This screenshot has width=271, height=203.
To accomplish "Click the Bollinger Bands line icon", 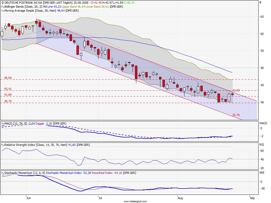I will 3,7.
